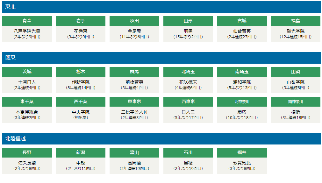
Task: Open the 西千葉 district label
Action: click(81, 102)
